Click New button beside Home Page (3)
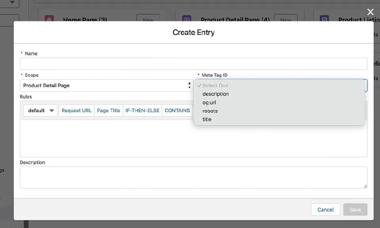The width and height of the screenshot is (380, 228). [x=148, y=18]
